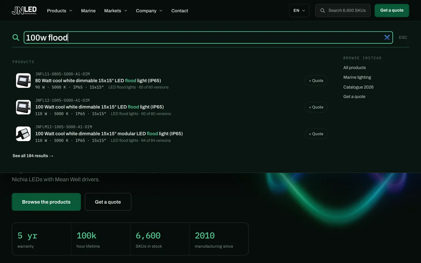Click the '2010' manufacturing since stat
The height and width of the screenshot is (263, 421).
[x=219, y=239]
